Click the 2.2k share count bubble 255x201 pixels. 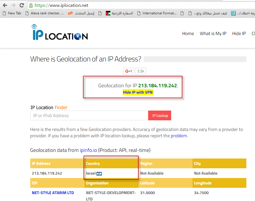coord(141,71)
